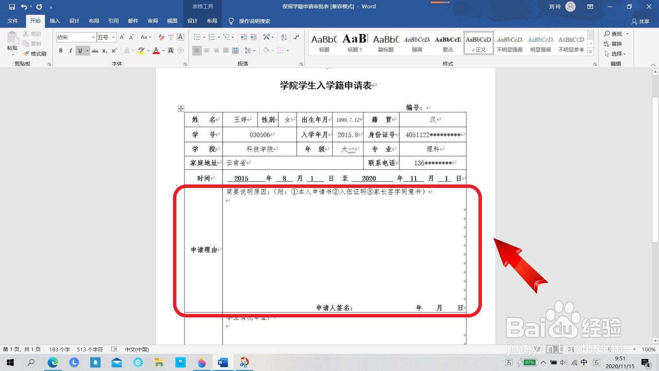Toggle align right
This screenshot has width=659, height=371.
(x=216, y=51)
